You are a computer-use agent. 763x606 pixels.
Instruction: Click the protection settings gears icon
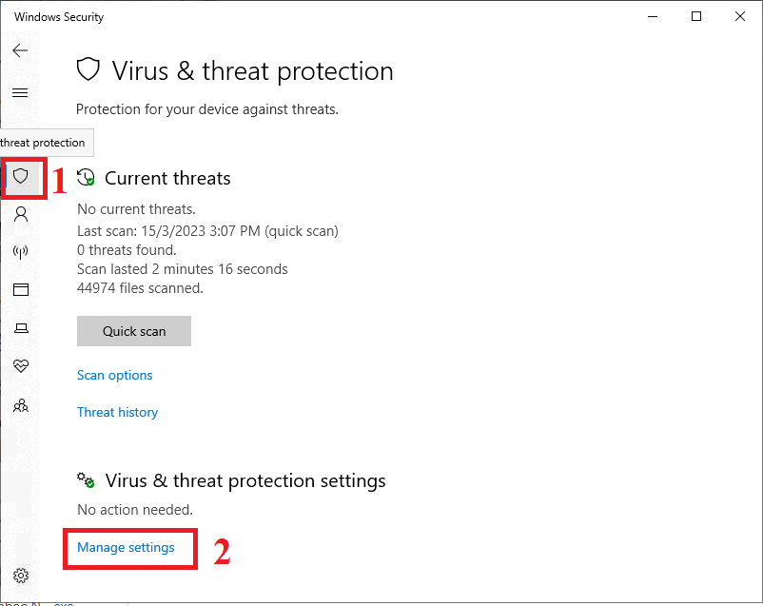pos(86,479)
